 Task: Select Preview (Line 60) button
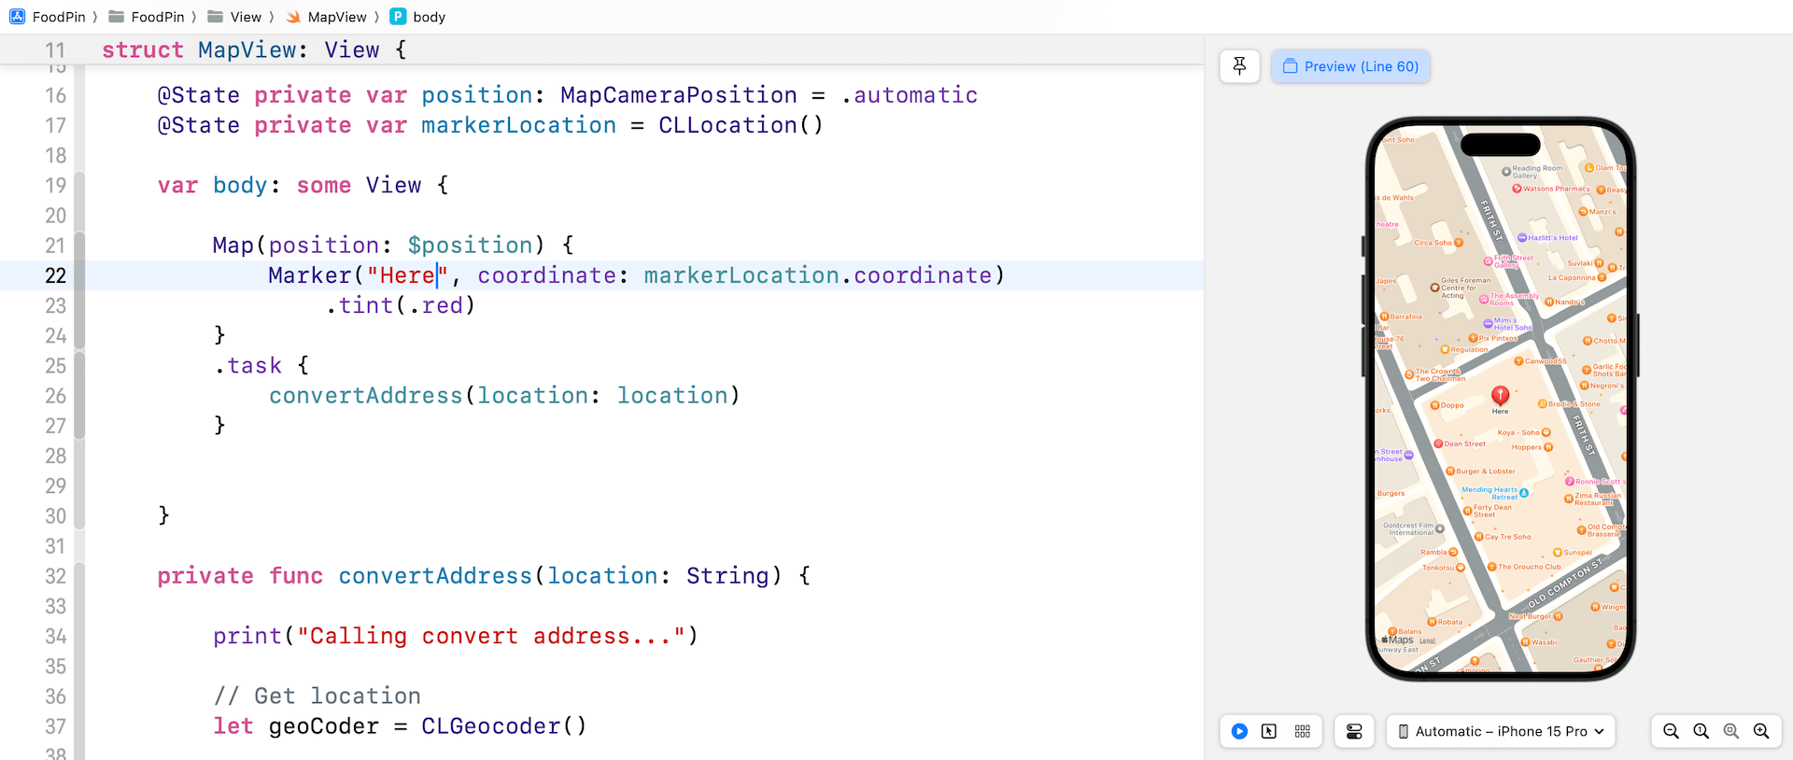(1350, 66)
